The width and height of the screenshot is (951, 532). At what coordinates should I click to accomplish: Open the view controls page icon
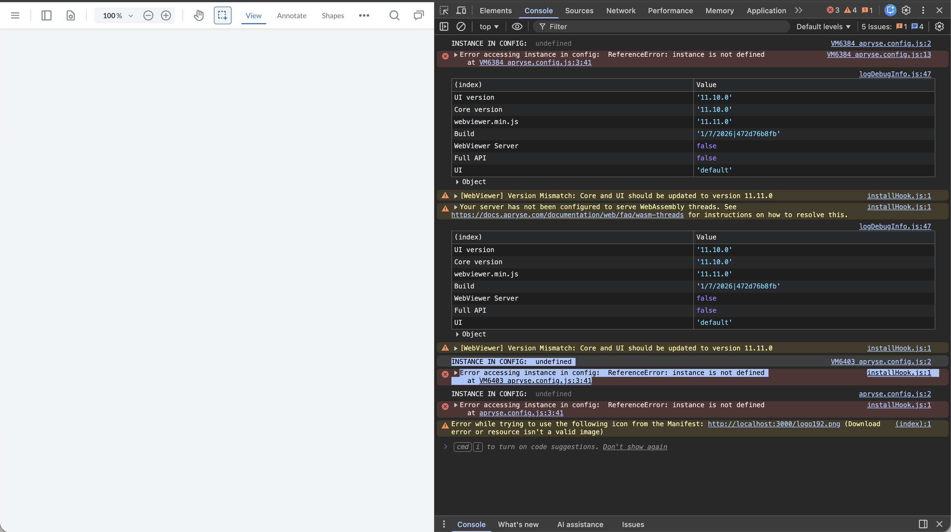click(x=70, y=15)
